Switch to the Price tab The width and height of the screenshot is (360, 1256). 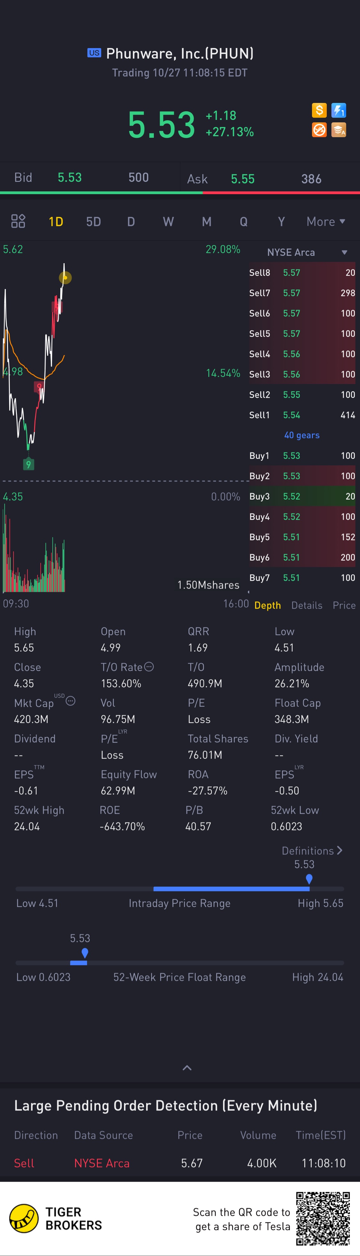(x=344, y=605)
